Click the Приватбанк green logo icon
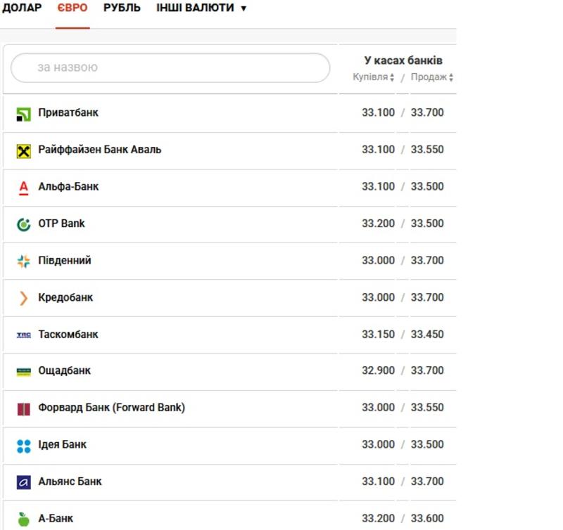Image resolution: width=563 pixels, height=530 pixels. (24, 115)
